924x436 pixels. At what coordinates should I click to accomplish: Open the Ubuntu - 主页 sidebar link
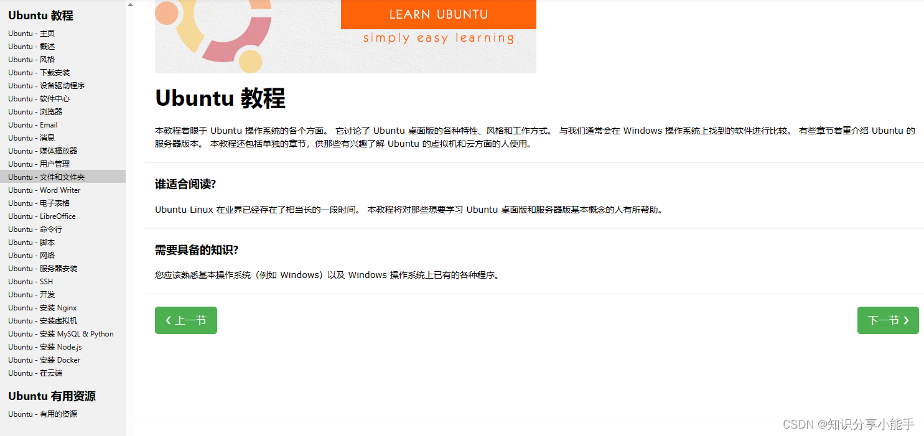31,33
